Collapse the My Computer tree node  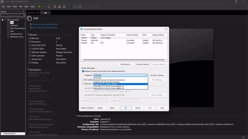tap(3, 20)
